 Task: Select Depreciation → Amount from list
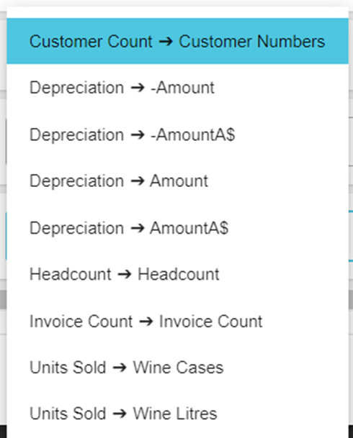coord(177,181)
